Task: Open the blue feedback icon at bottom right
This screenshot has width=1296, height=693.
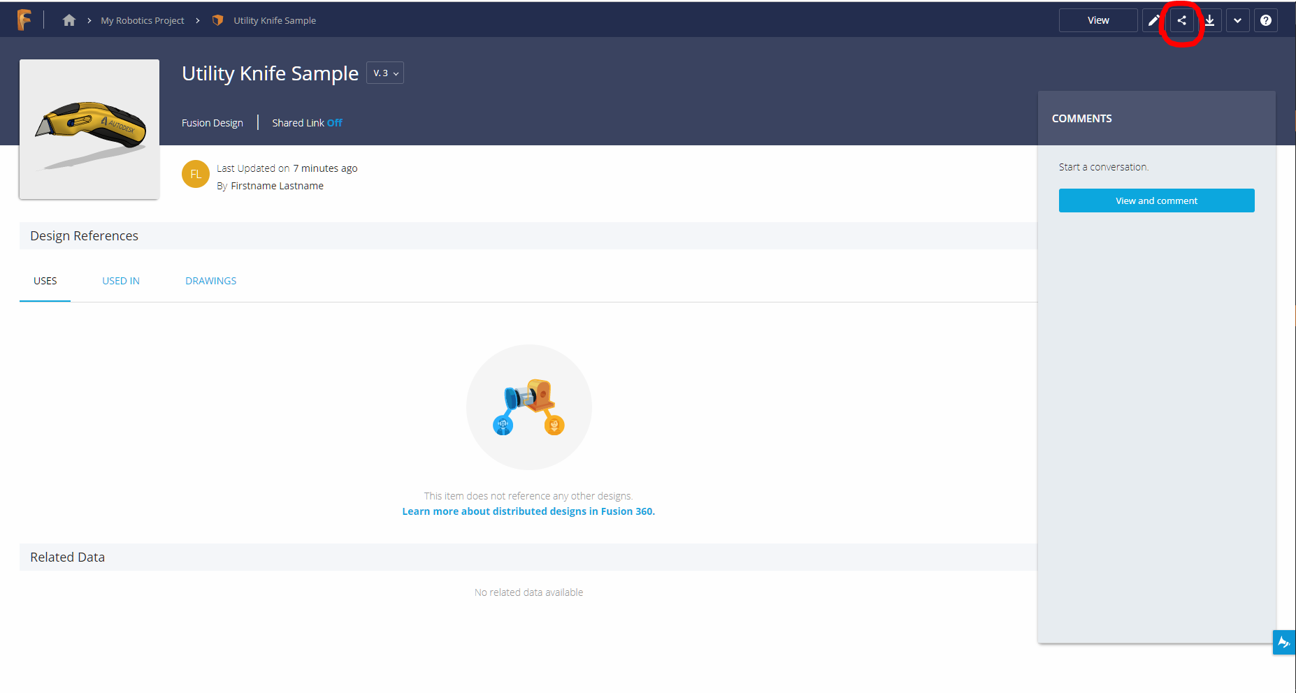Action: coord(1283,642)
